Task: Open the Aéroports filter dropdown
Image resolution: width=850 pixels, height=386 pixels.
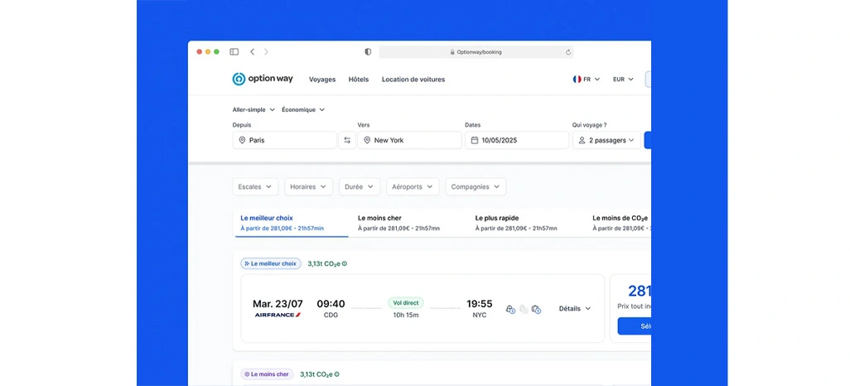Action: [x=413, y=186]
